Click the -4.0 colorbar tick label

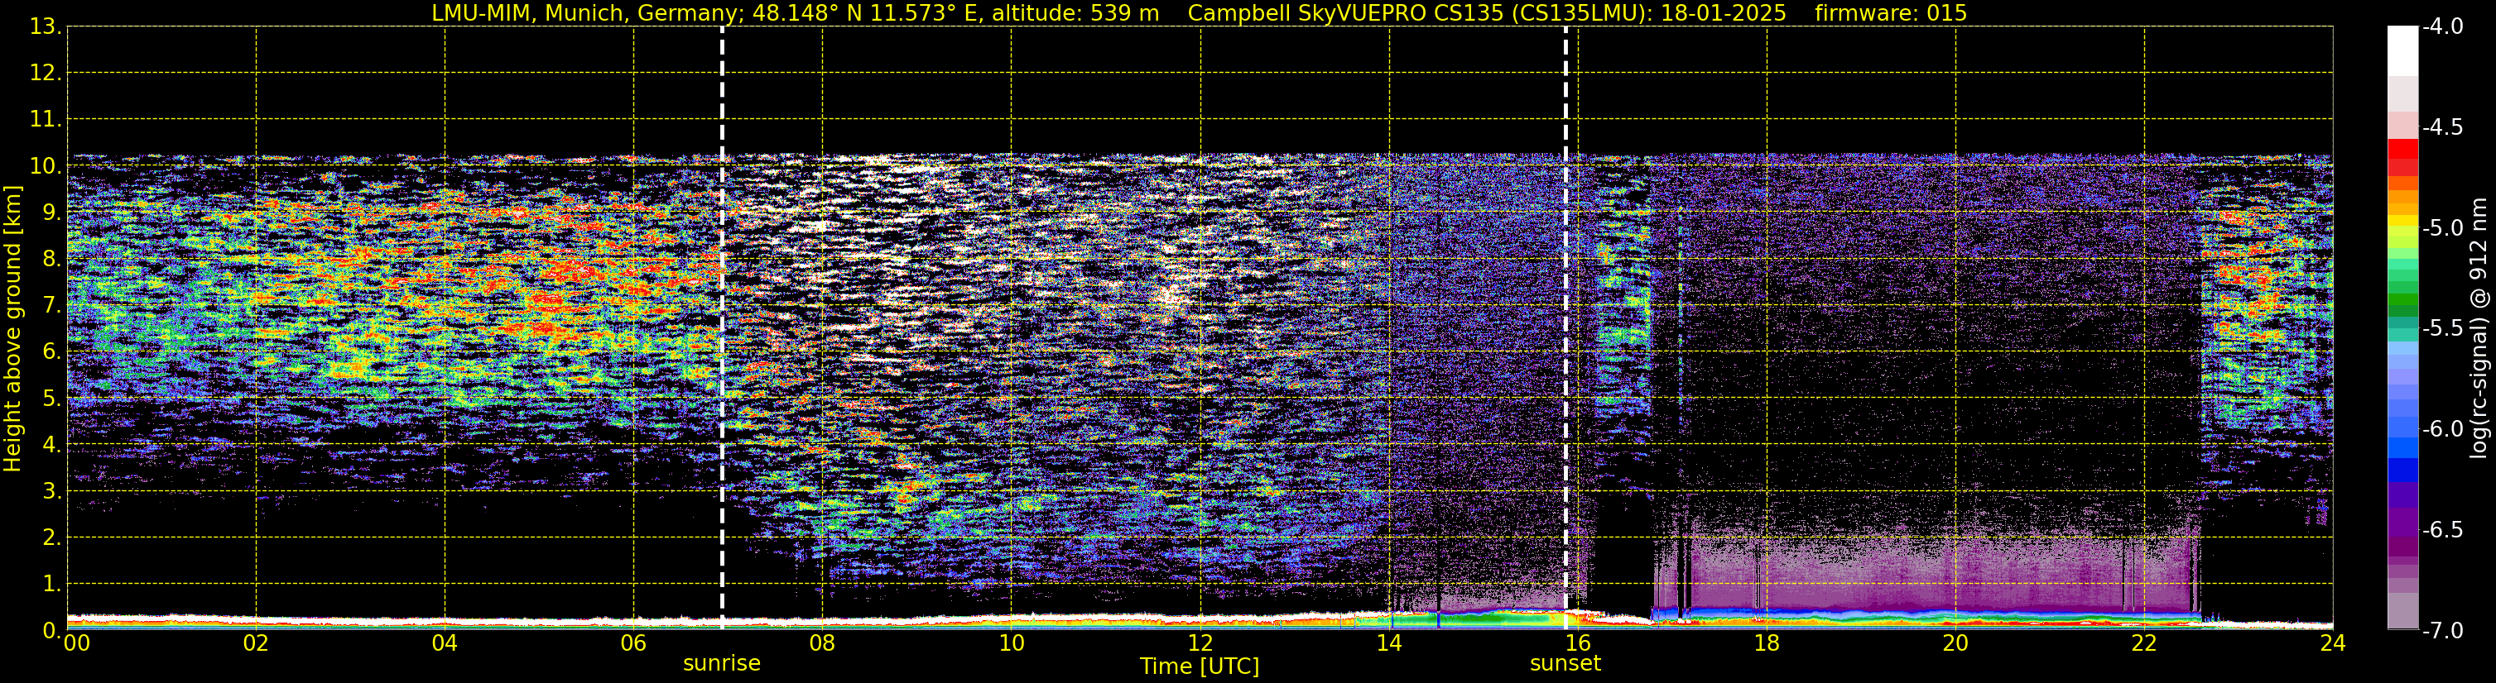[x=2443, y=27]
